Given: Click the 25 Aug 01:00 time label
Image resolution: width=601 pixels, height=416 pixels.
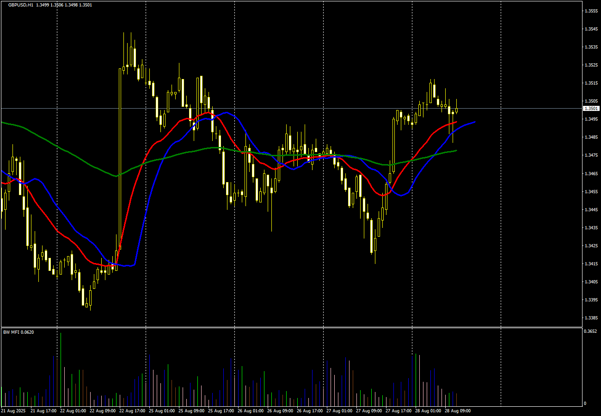Looking at the screenshot, I should pos(162,410).
